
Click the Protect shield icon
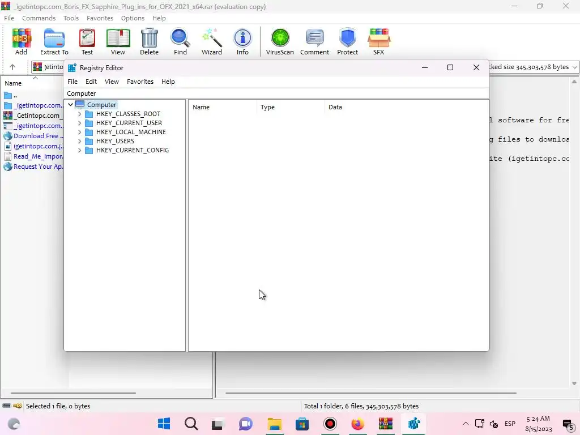tap(347, 41)
